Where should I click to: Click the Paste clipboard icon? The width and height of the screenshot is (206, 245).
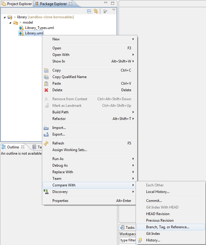pyautogui.click(x=46, y=83)
